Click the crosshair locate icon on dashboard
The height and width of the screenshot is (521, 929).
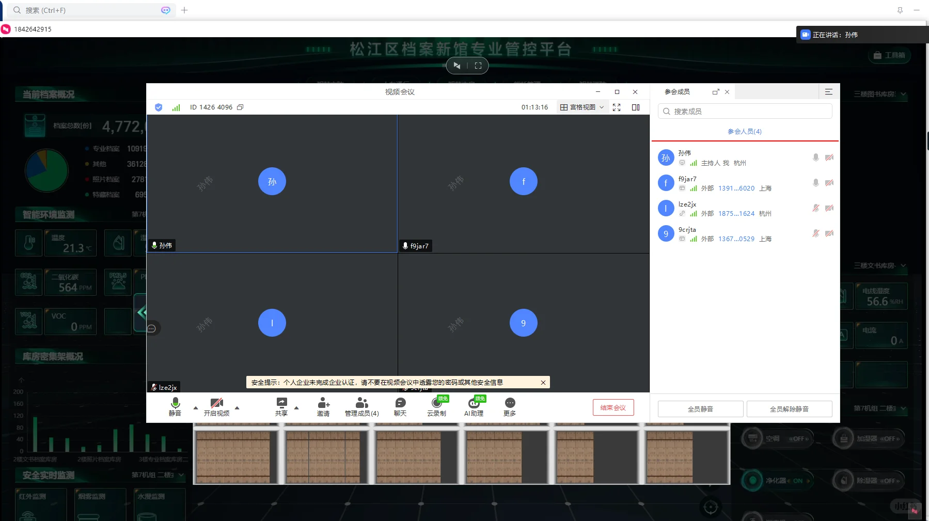711,508
